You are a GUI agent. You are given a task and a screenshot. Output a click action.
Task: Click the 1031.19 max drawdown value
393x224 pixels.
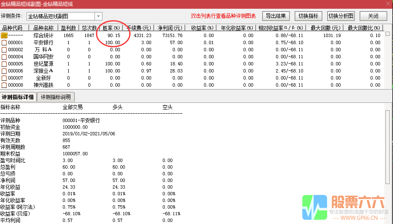coord(332,35)
